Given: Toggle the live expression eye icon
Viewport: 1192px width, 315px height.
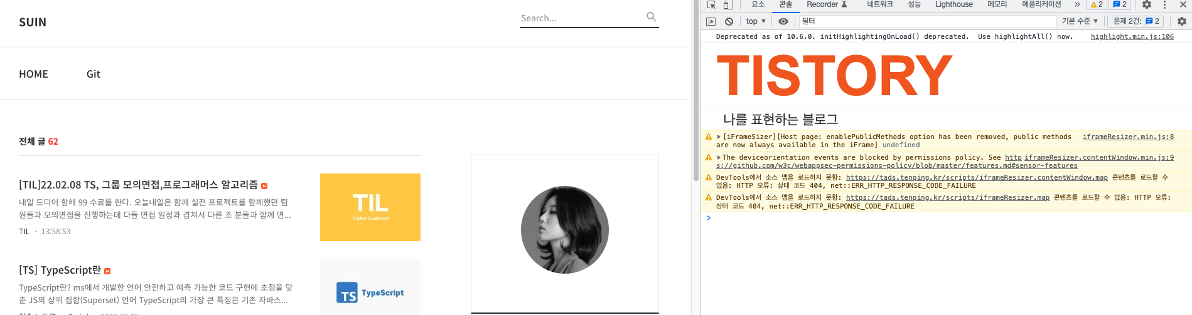Looking at the screenshot, I should point(783,21).
